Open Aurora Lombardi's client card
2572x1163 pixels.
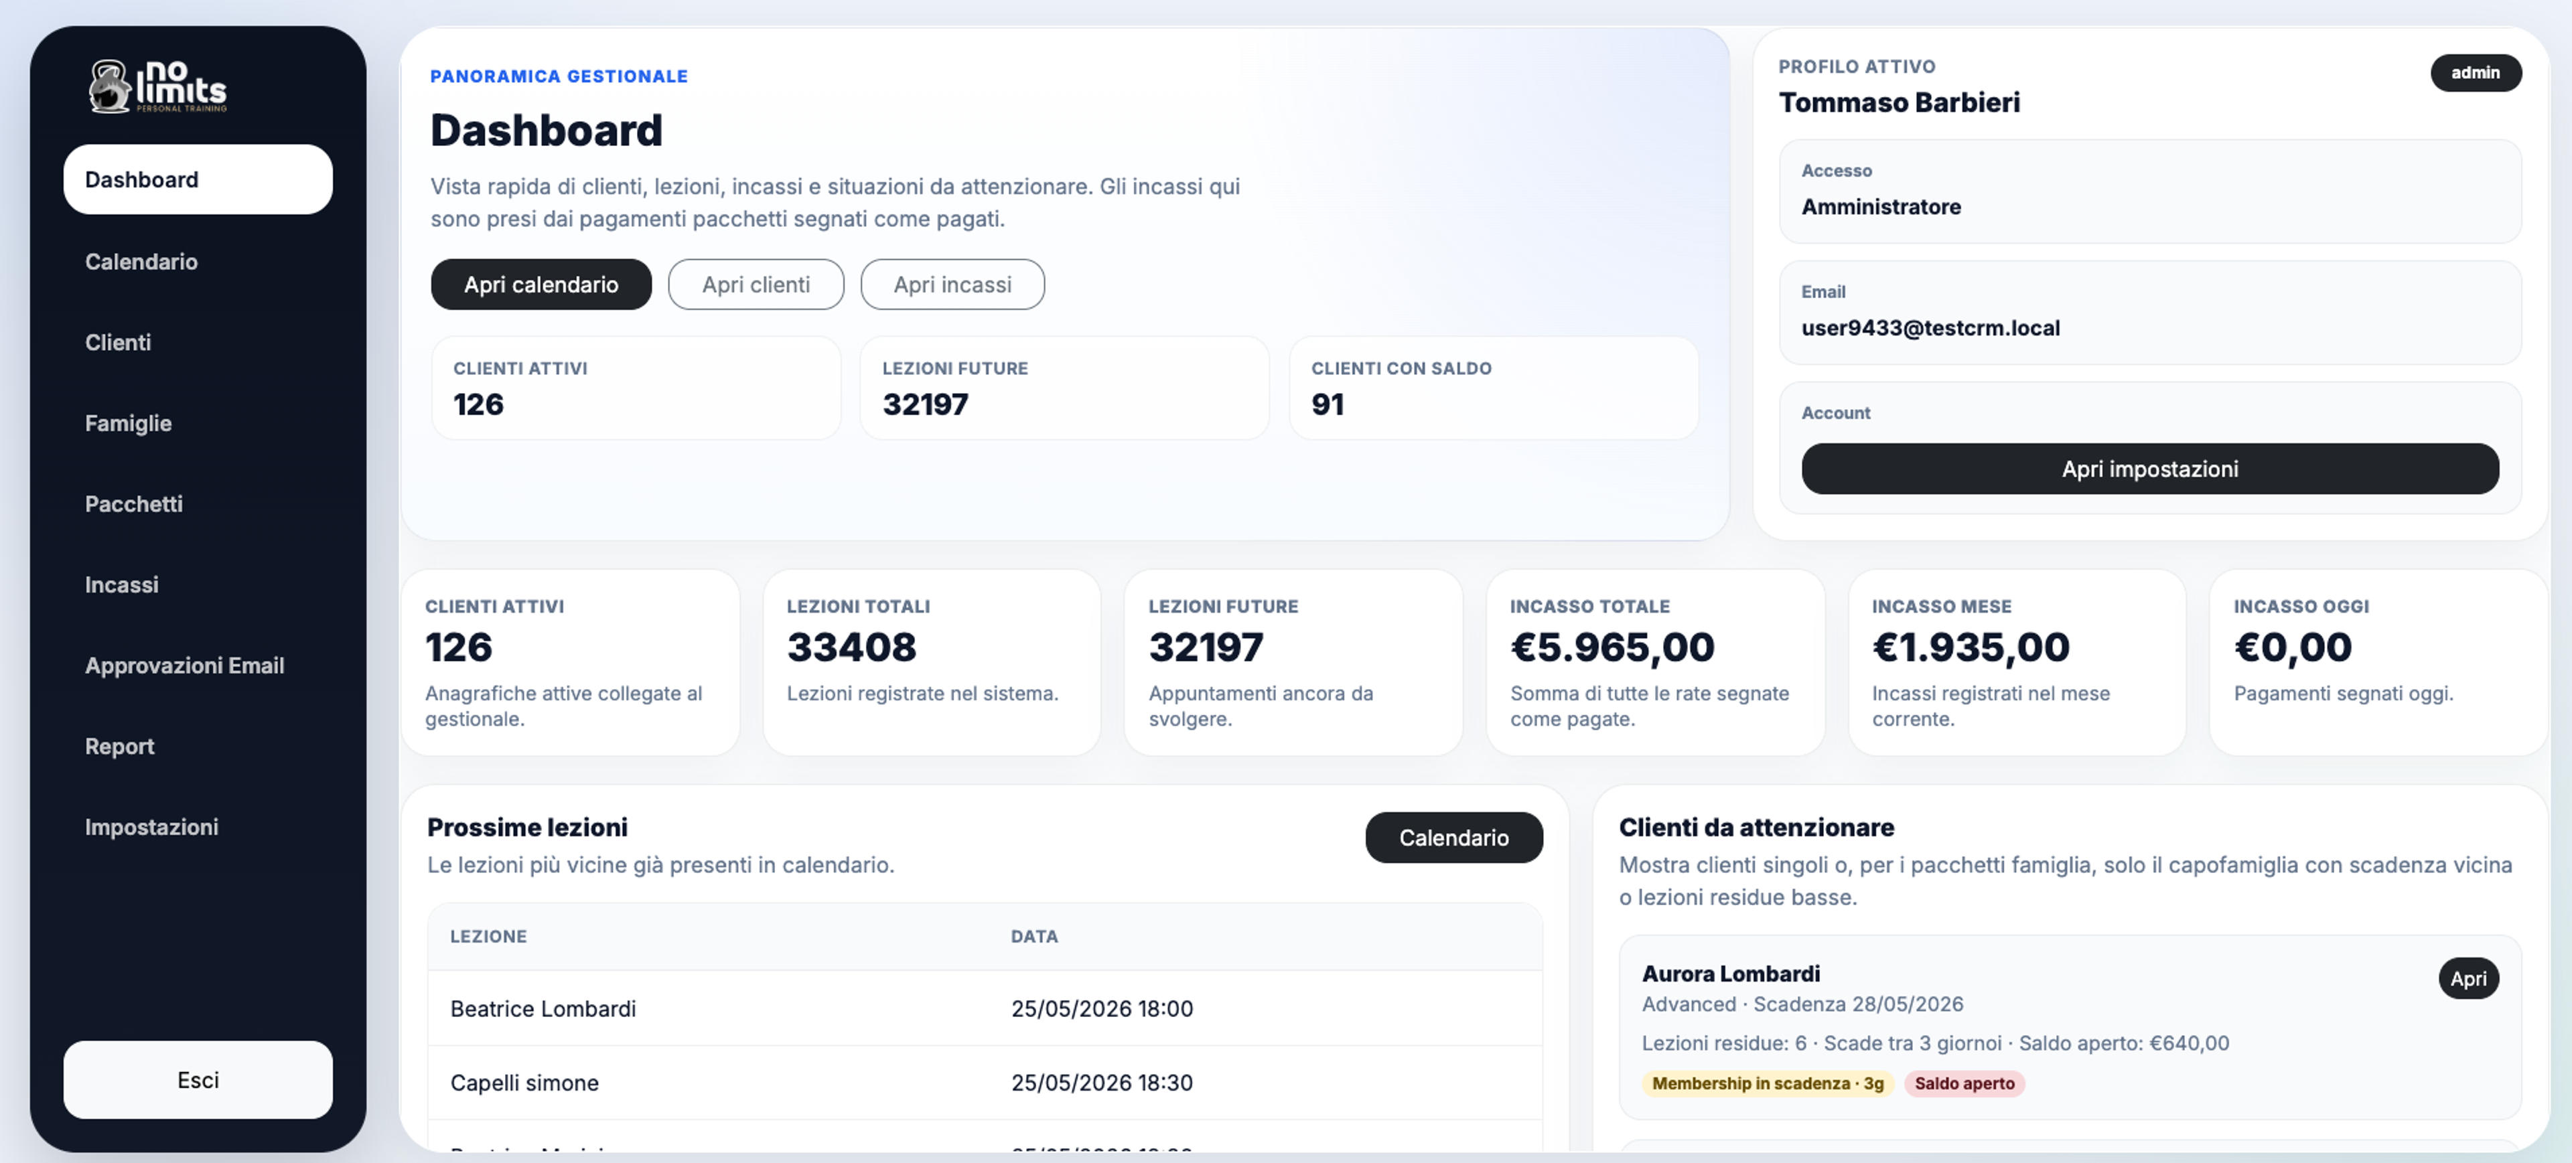point(2468,978)
